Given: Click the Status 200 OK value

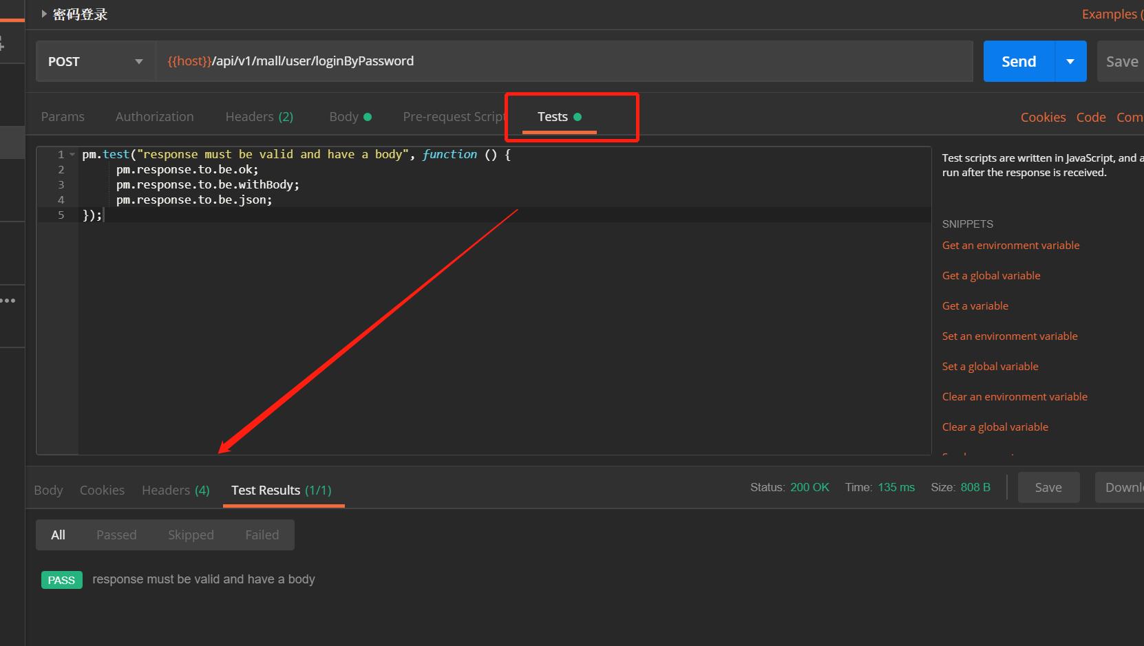Looking at the screenshot, I should click(809, 487).
